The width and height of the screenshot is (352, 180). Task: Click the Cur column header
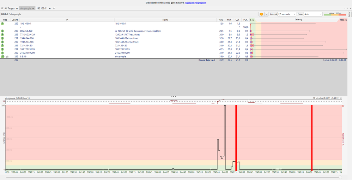[x=237, y=20]
